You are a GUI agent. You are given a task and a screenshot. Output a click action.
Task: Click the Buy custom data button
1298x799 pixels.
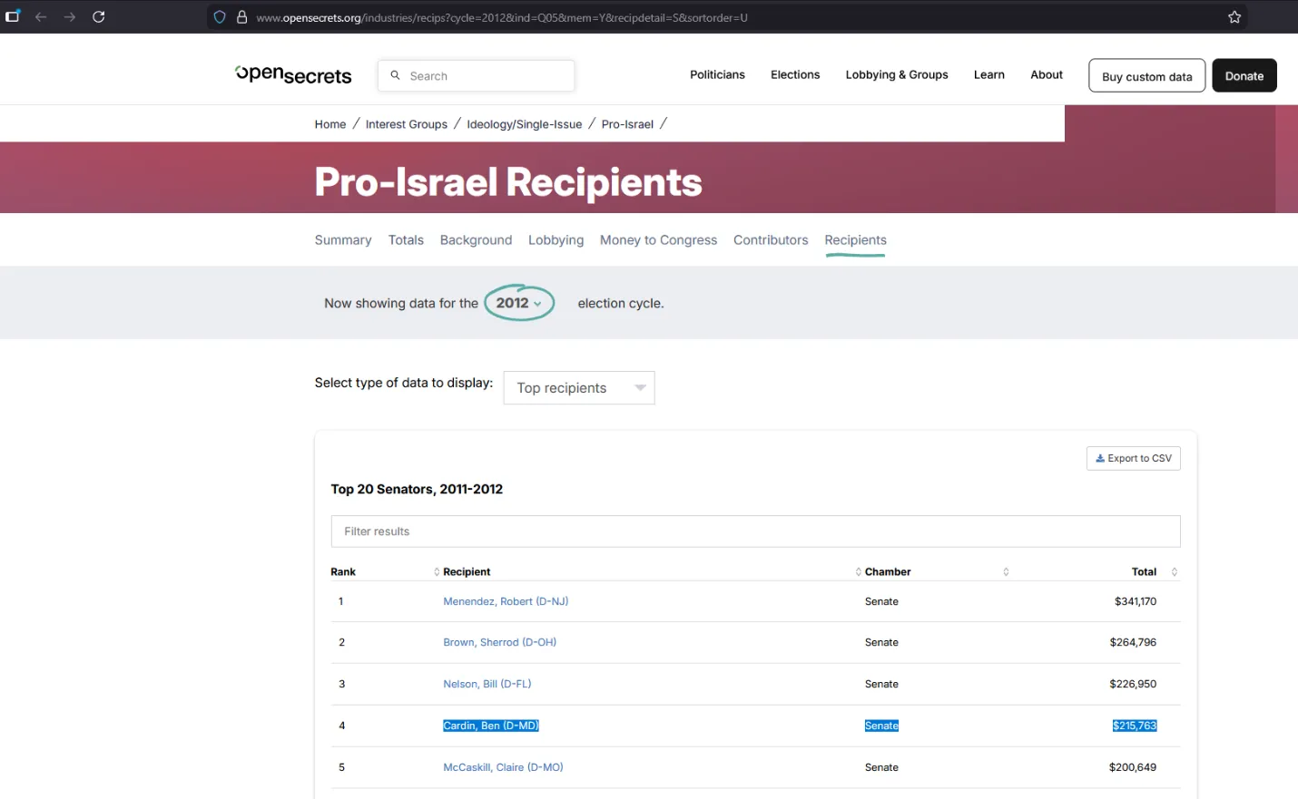tap(1147, 76)
